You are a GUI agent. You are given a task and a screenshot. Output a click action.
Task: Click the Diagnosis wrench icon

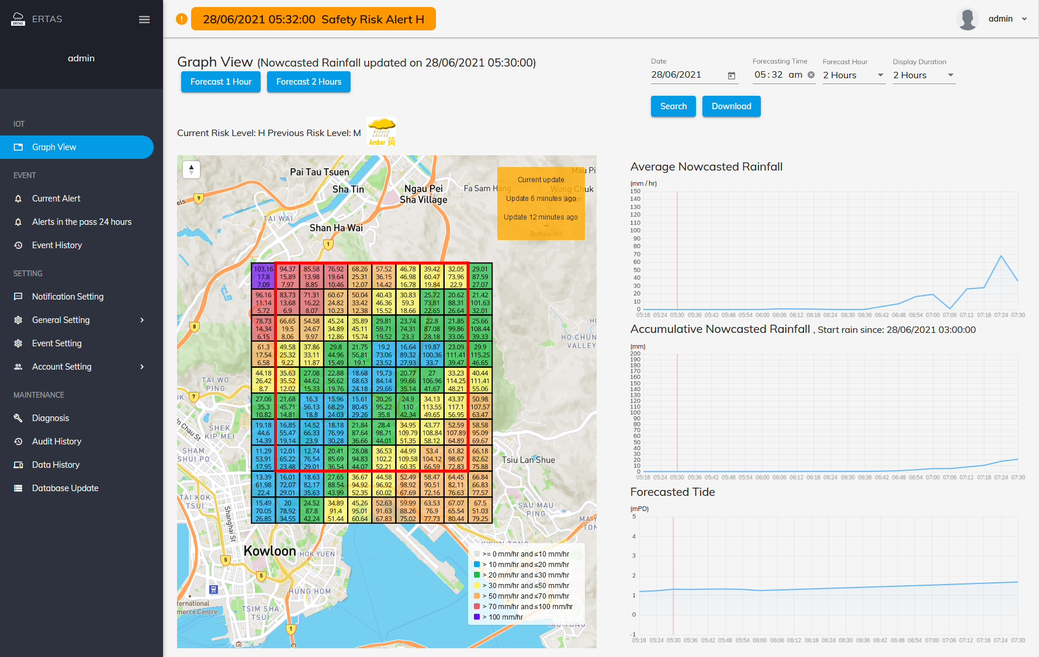coord(18,418)
